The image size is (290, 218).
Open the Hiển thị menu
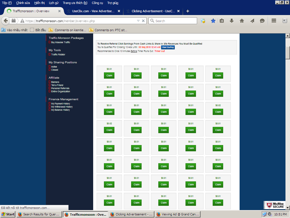coord(39,3)
